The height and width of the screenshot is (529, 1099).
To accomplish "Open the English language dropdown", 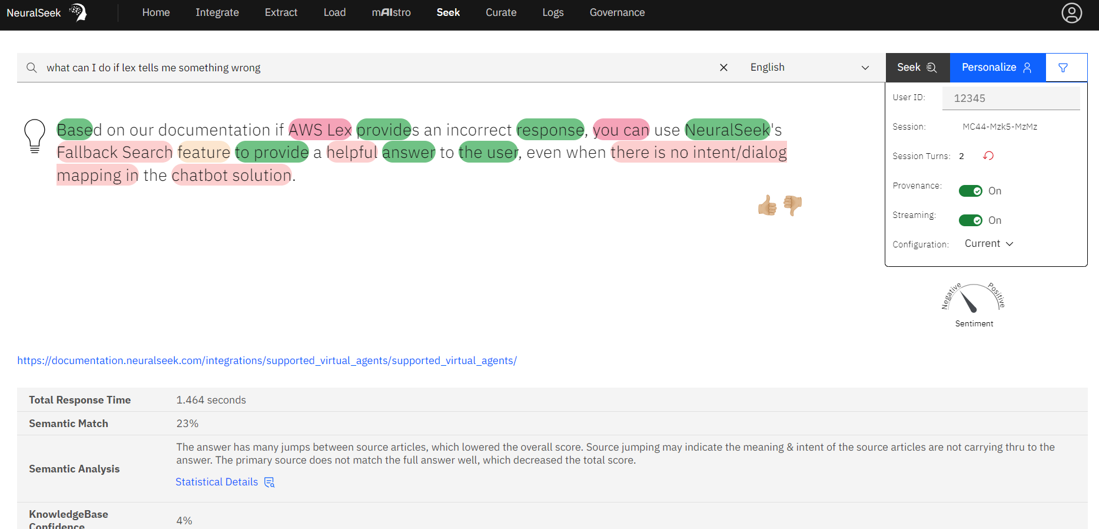I will click(x=809, y=68).
